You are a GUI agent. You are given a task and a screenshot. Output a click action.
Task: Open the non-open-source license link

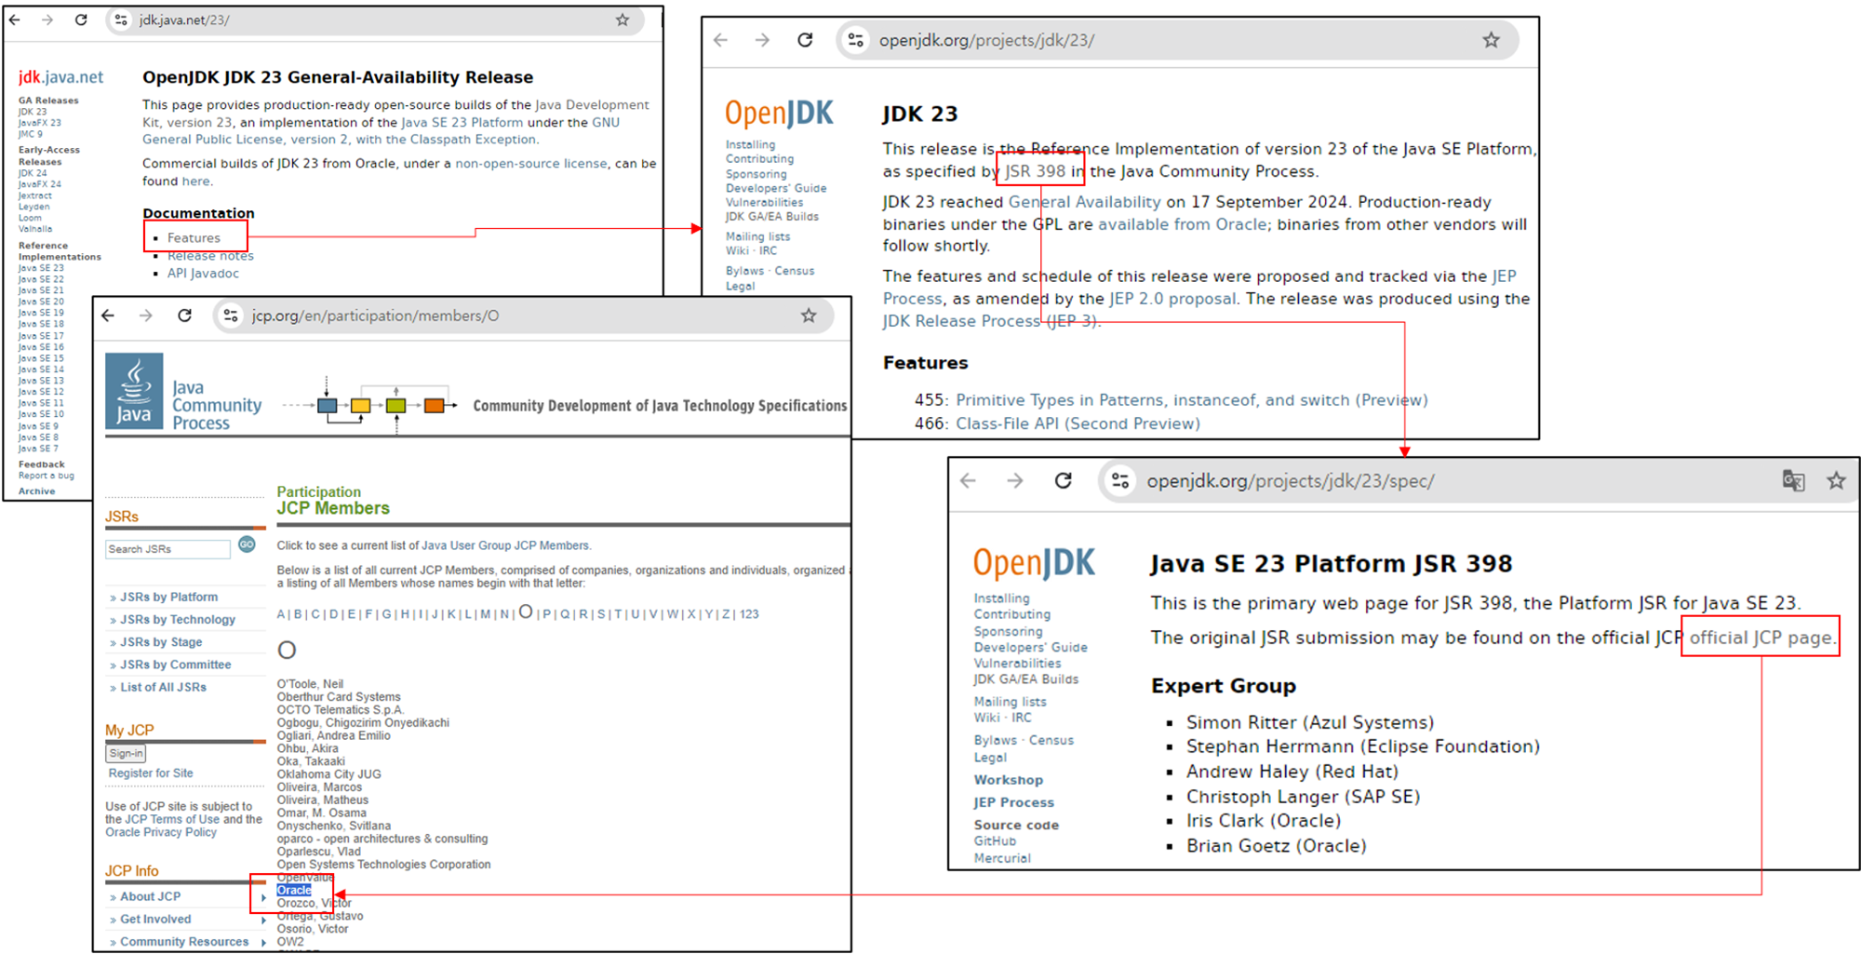(530, 164)
